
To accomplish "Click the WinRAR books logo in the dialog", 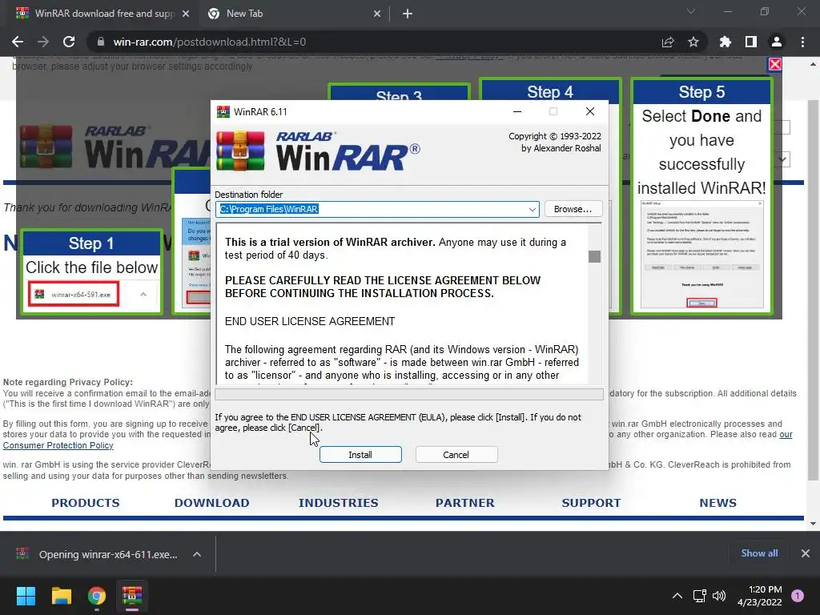I will (x=240, y=151).
